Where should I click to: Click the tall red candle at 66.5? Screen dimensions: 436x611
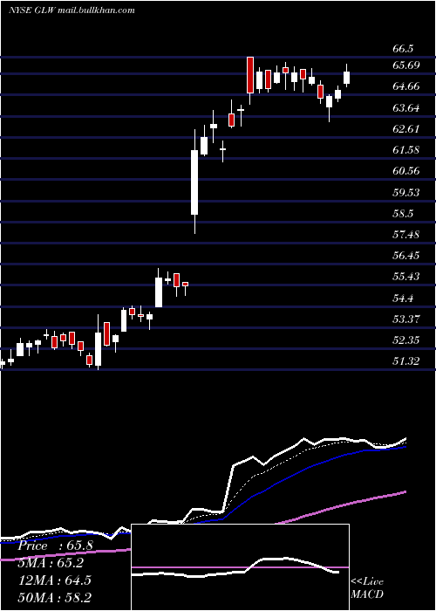pos(250,75)
